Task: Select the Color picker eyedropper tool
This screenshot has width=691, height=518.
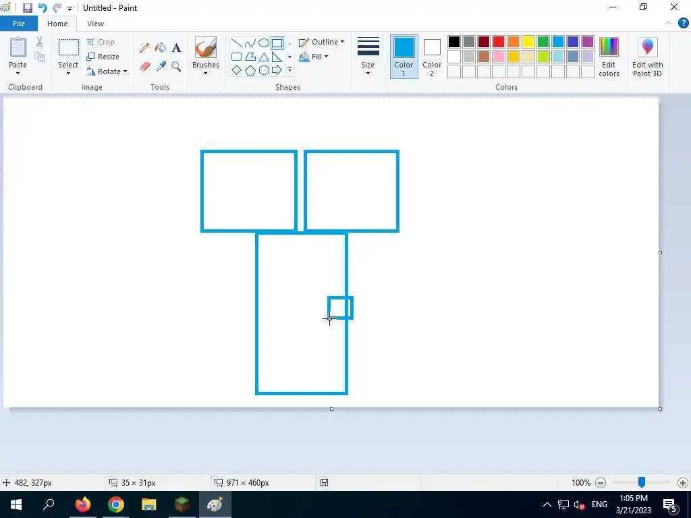Action: (x=161, y=67)
